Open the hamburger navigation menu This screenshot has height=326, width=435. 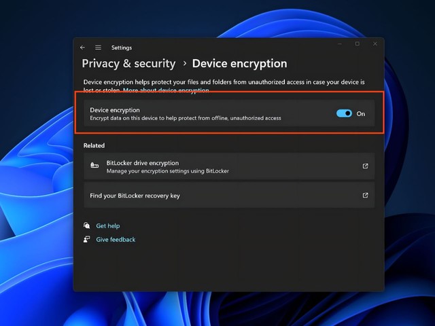[x=98, y=48]
